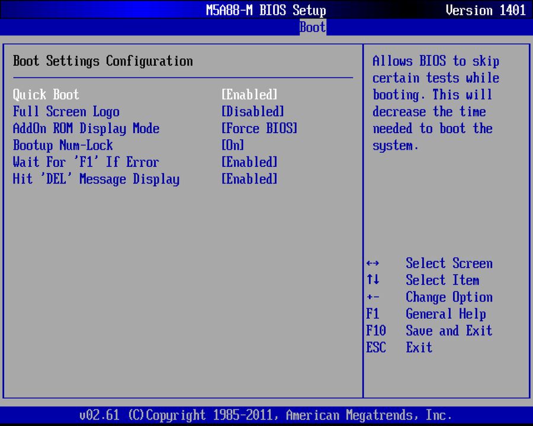Select AddOn ROM Display Mode setting
The width and height of the screenshot is (533, 426).
[x=86, y=129]
